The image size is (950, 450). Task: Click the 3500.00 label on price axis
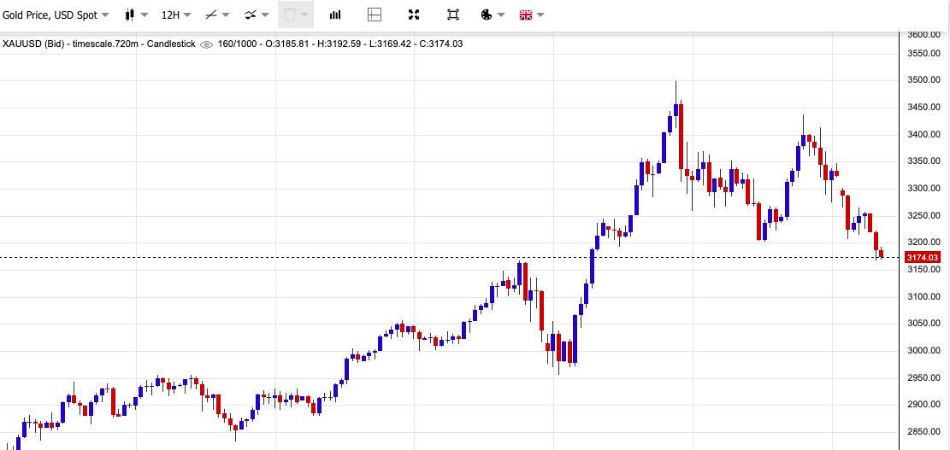923,80
